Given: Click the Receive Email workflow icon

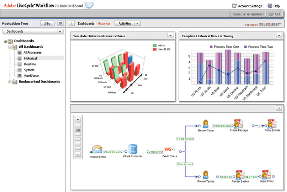Looking at the screenshot, I should click(97, 150).
